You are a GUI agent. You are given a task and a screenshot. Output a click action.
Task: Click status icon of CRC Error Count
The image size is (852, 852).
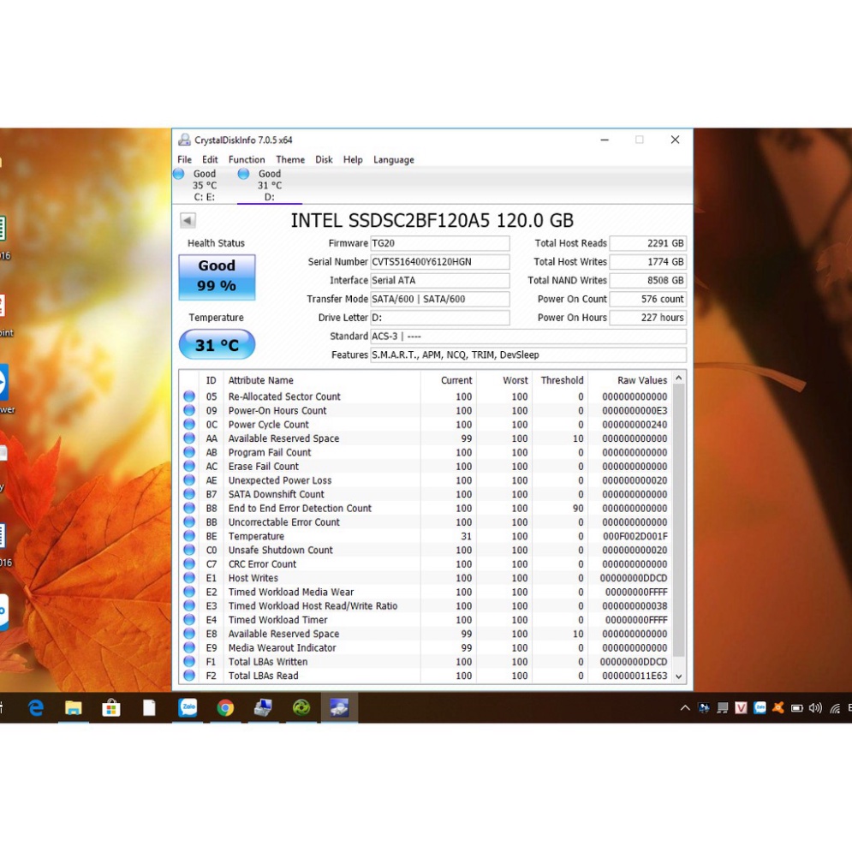tap(189, 564)
